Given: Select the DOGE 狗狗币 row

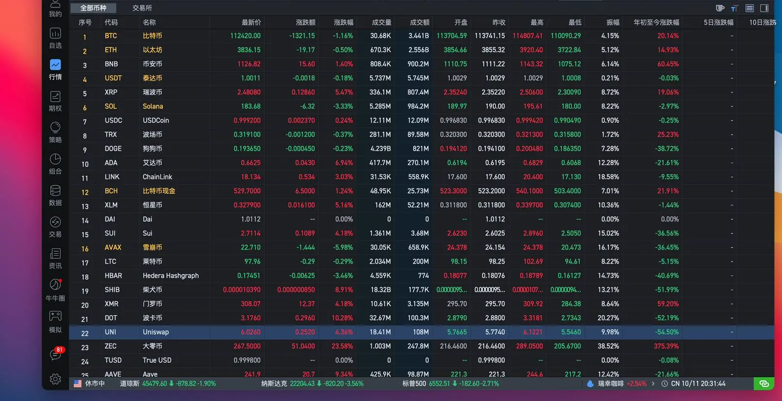Looking at the screenshot, I should pos(422,149).
